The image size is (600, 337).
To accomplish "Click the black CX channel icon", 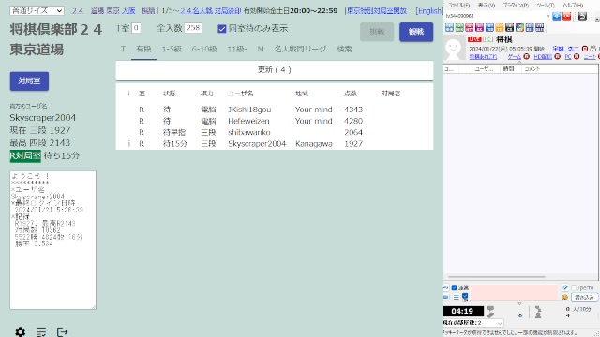I will click(509, 27).
